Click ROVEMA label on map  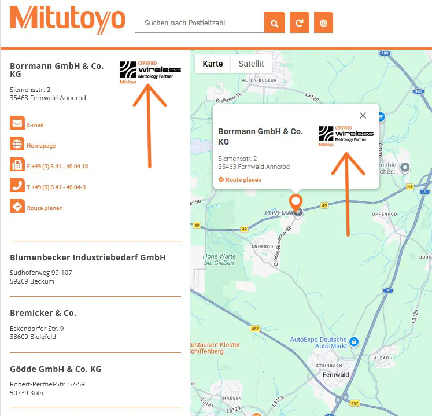click(x=279, y=213)
